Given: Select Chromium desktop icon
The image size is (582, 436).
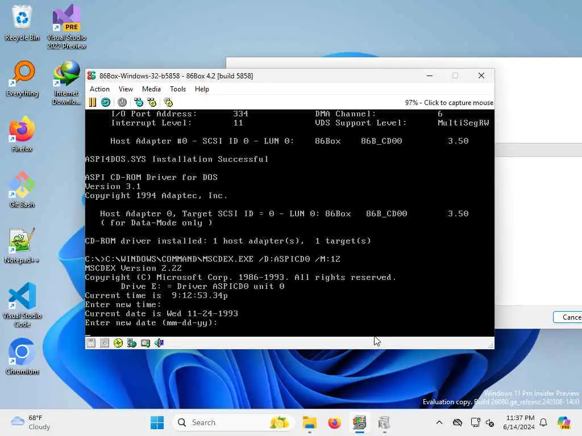Looking at the screenshot, I should 22,357.
